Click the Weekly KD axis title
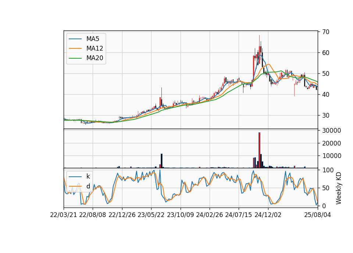The height and width of the screenshot is (253, 353). pos(339,188)
